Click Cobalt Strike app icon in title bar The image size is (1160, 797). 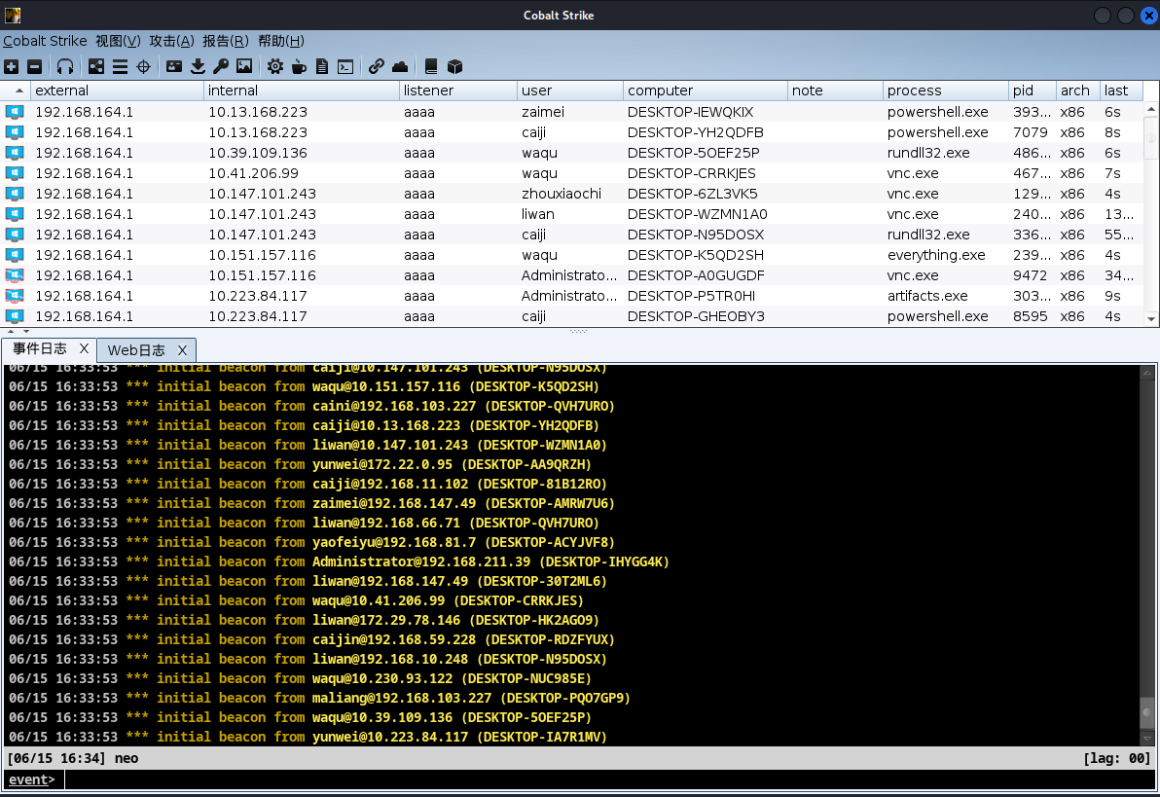(x=13, y=15)
